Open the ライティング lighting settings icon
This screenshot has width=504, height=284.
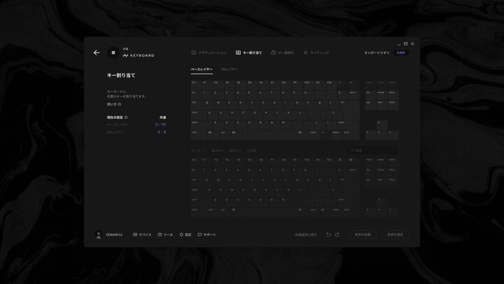[x=306, y=52]
